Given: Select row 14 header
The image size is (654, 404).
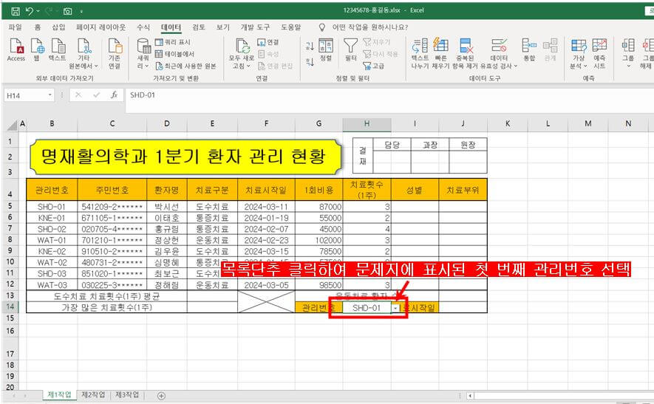Looking at the screenshot, I should point(10,307).
